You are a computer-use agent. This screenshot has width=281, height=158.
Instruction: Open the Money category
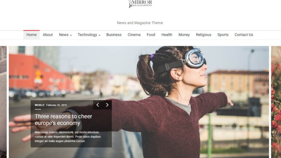click(184, 35)
